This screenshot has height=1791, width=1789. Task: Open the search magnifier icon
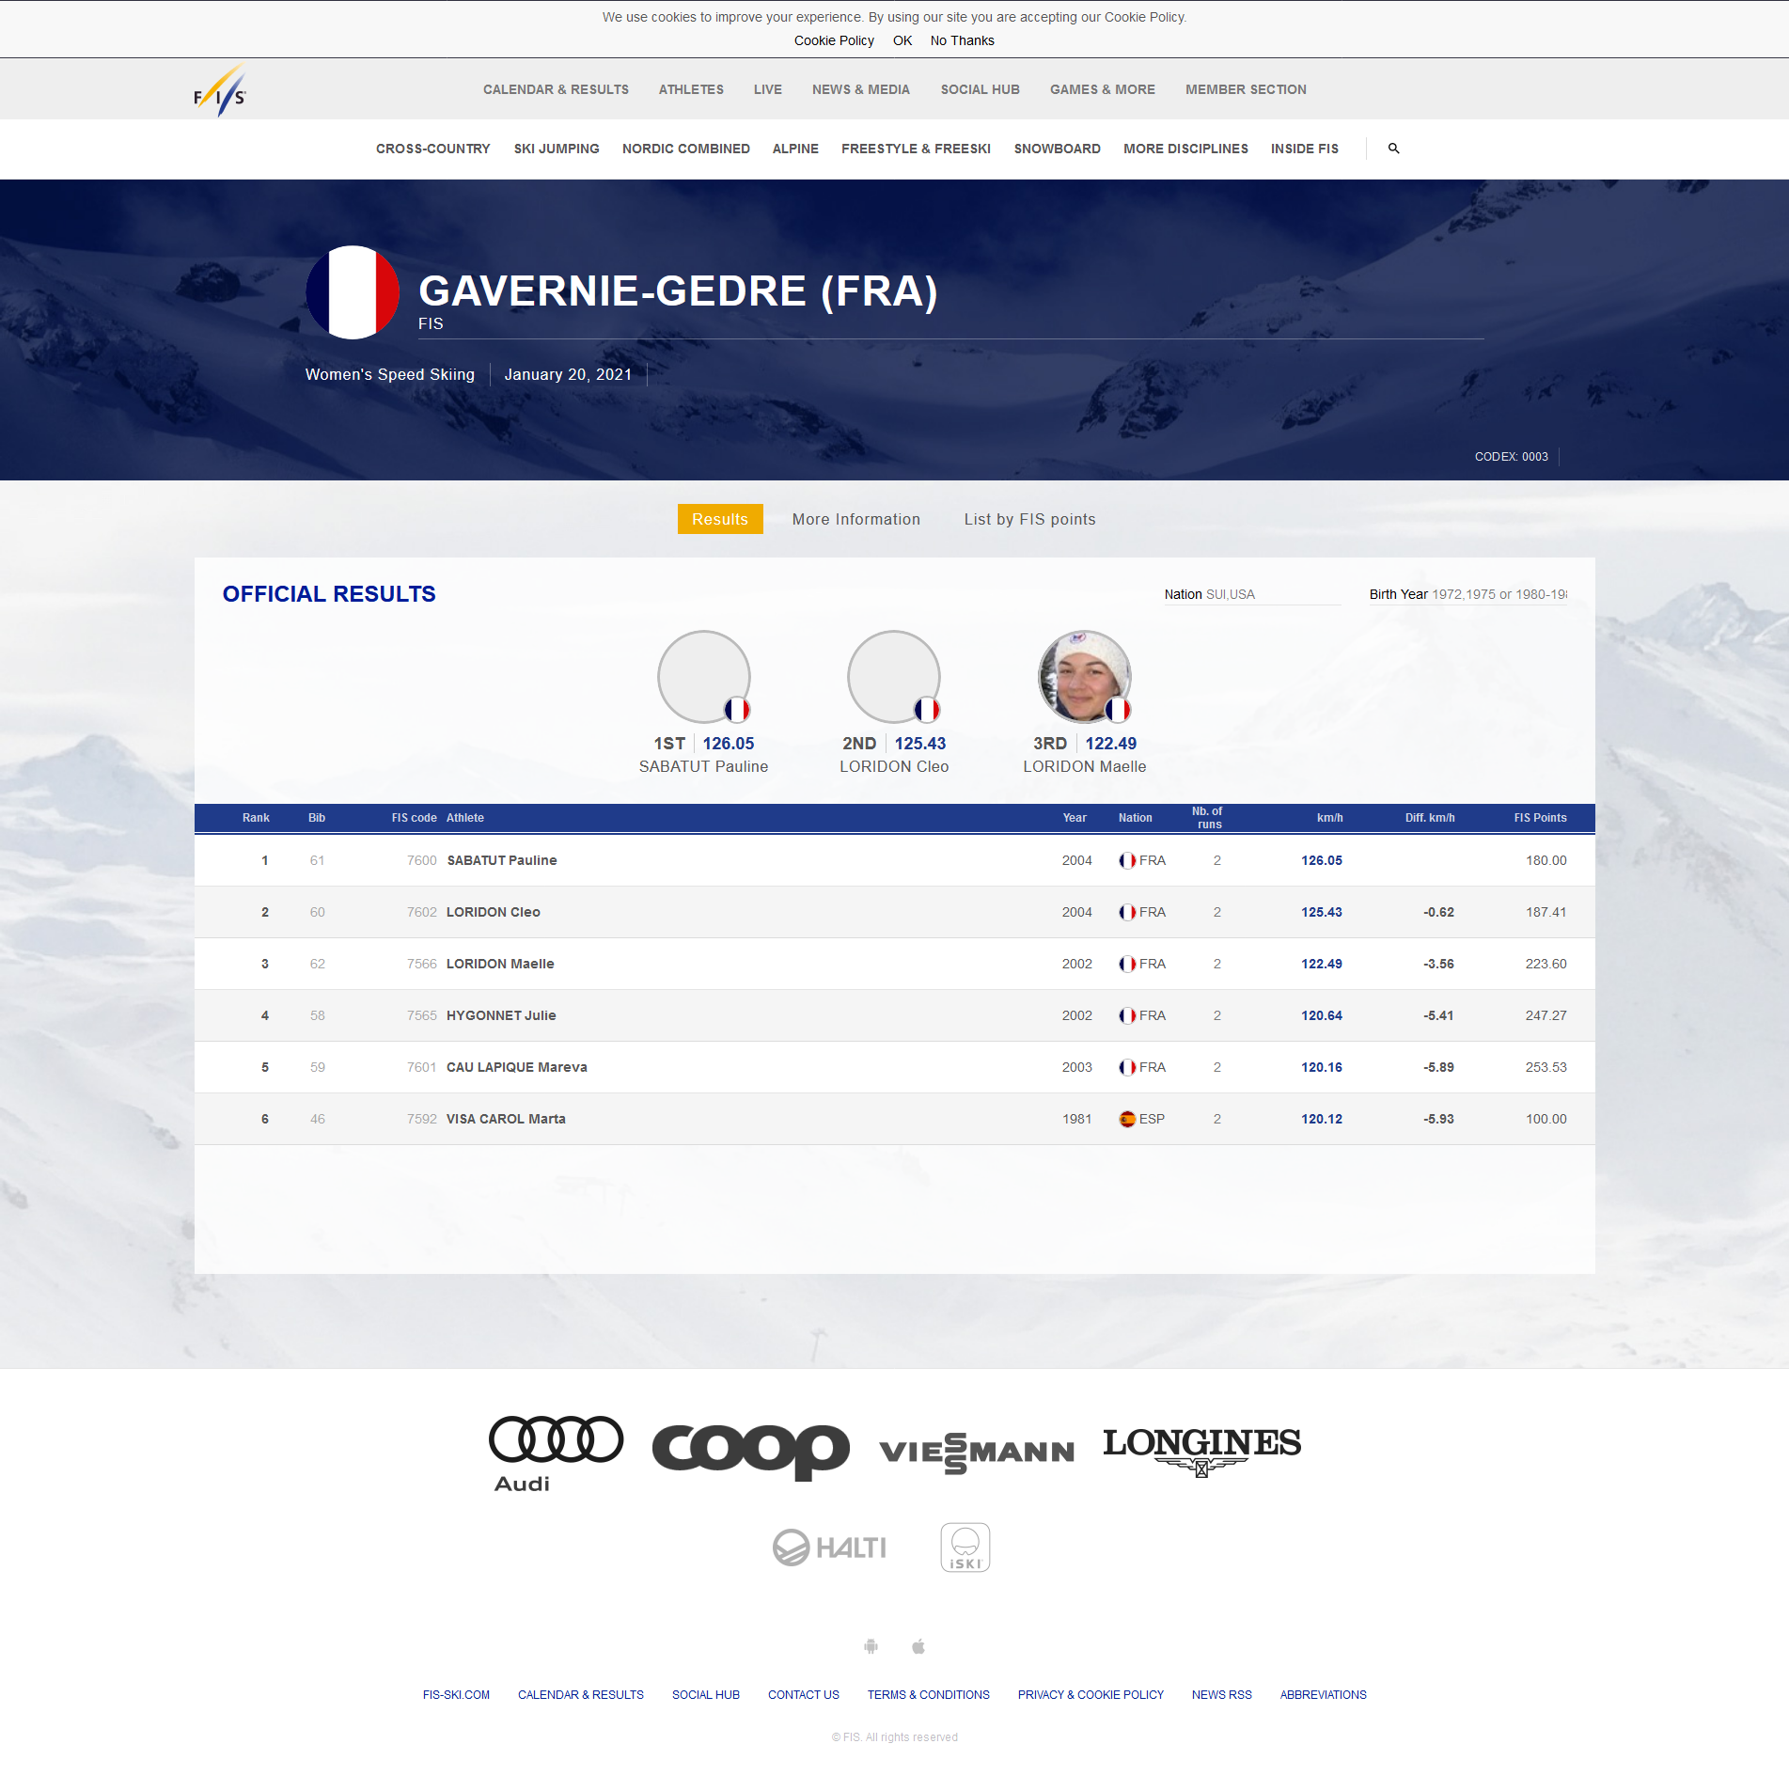click(x=1393, y=149)
